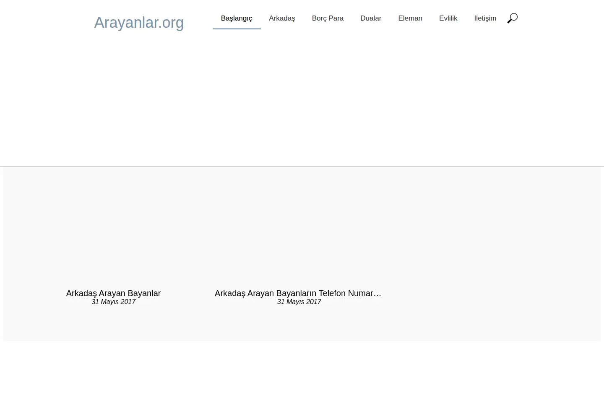Viewport: 604px width, 420px height.
Task: Open the Borç Para menu item
Action: pos(328,18)
